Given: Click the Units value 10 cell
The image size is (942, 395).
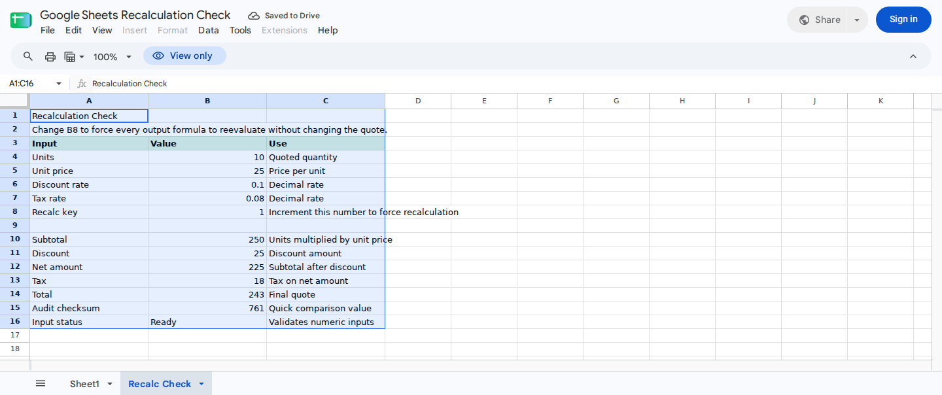Looking at the screenshot, I should (x=207, y=157).
